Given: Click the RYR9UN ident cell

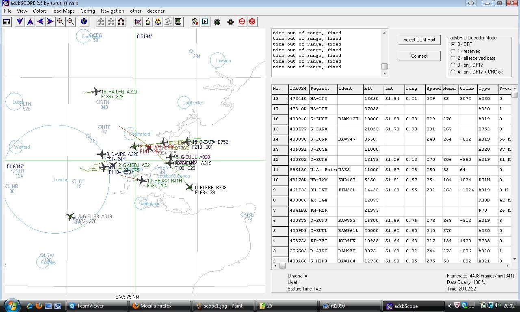Looking at the screenshot, I should click(x=350, y=241).
